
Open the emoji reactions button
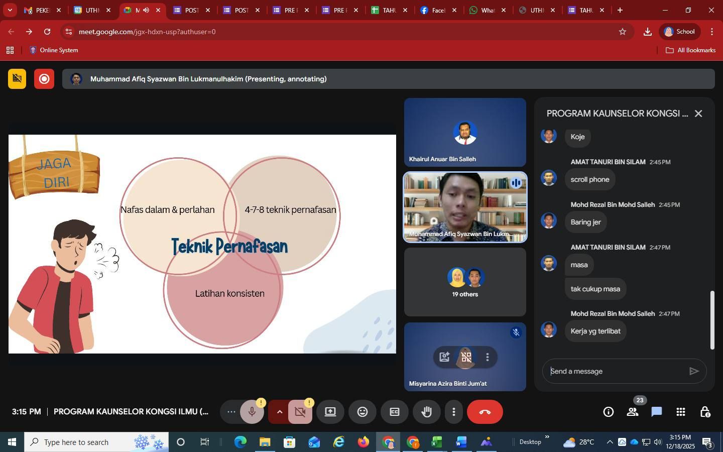click(362, 412)
